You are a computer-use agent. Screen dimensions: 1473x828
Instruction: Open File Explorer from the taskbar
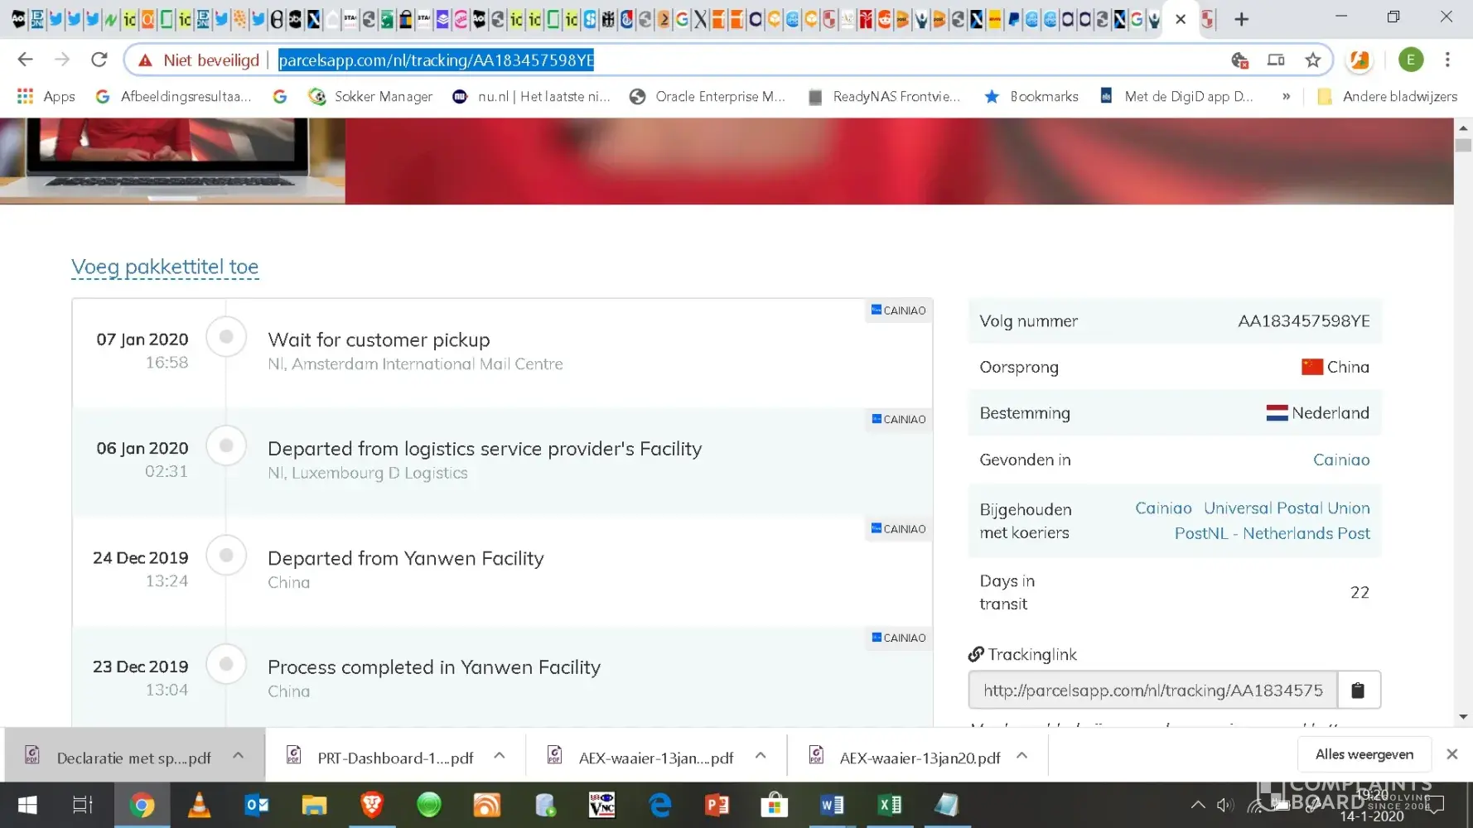[314, 805]
